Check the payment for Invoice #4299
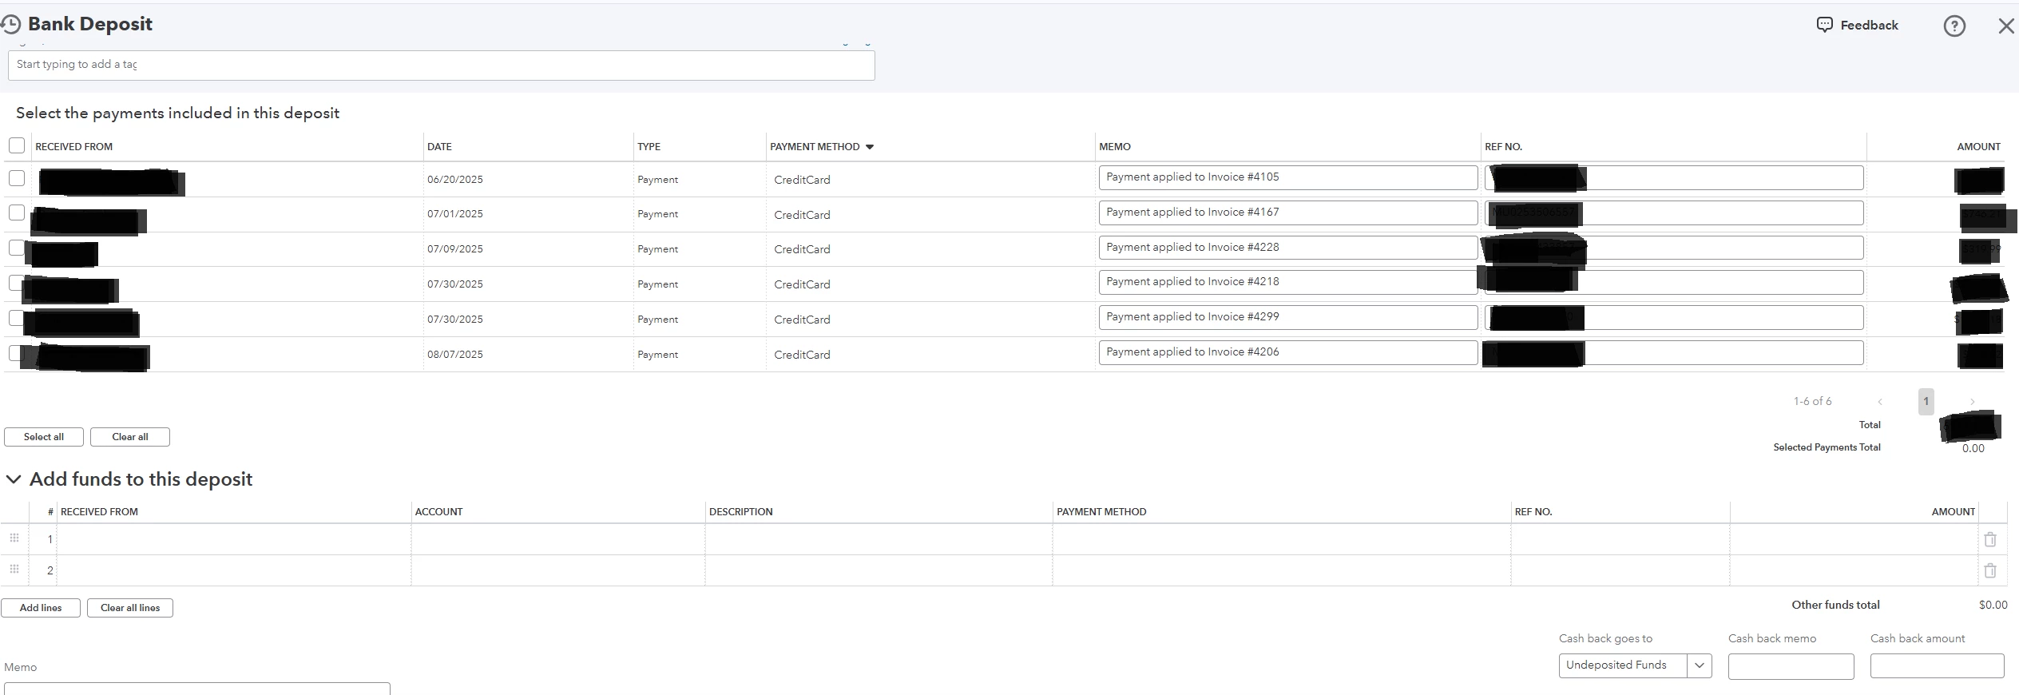The height and width of the screenshot is (695, 2019). coord(16,318)
